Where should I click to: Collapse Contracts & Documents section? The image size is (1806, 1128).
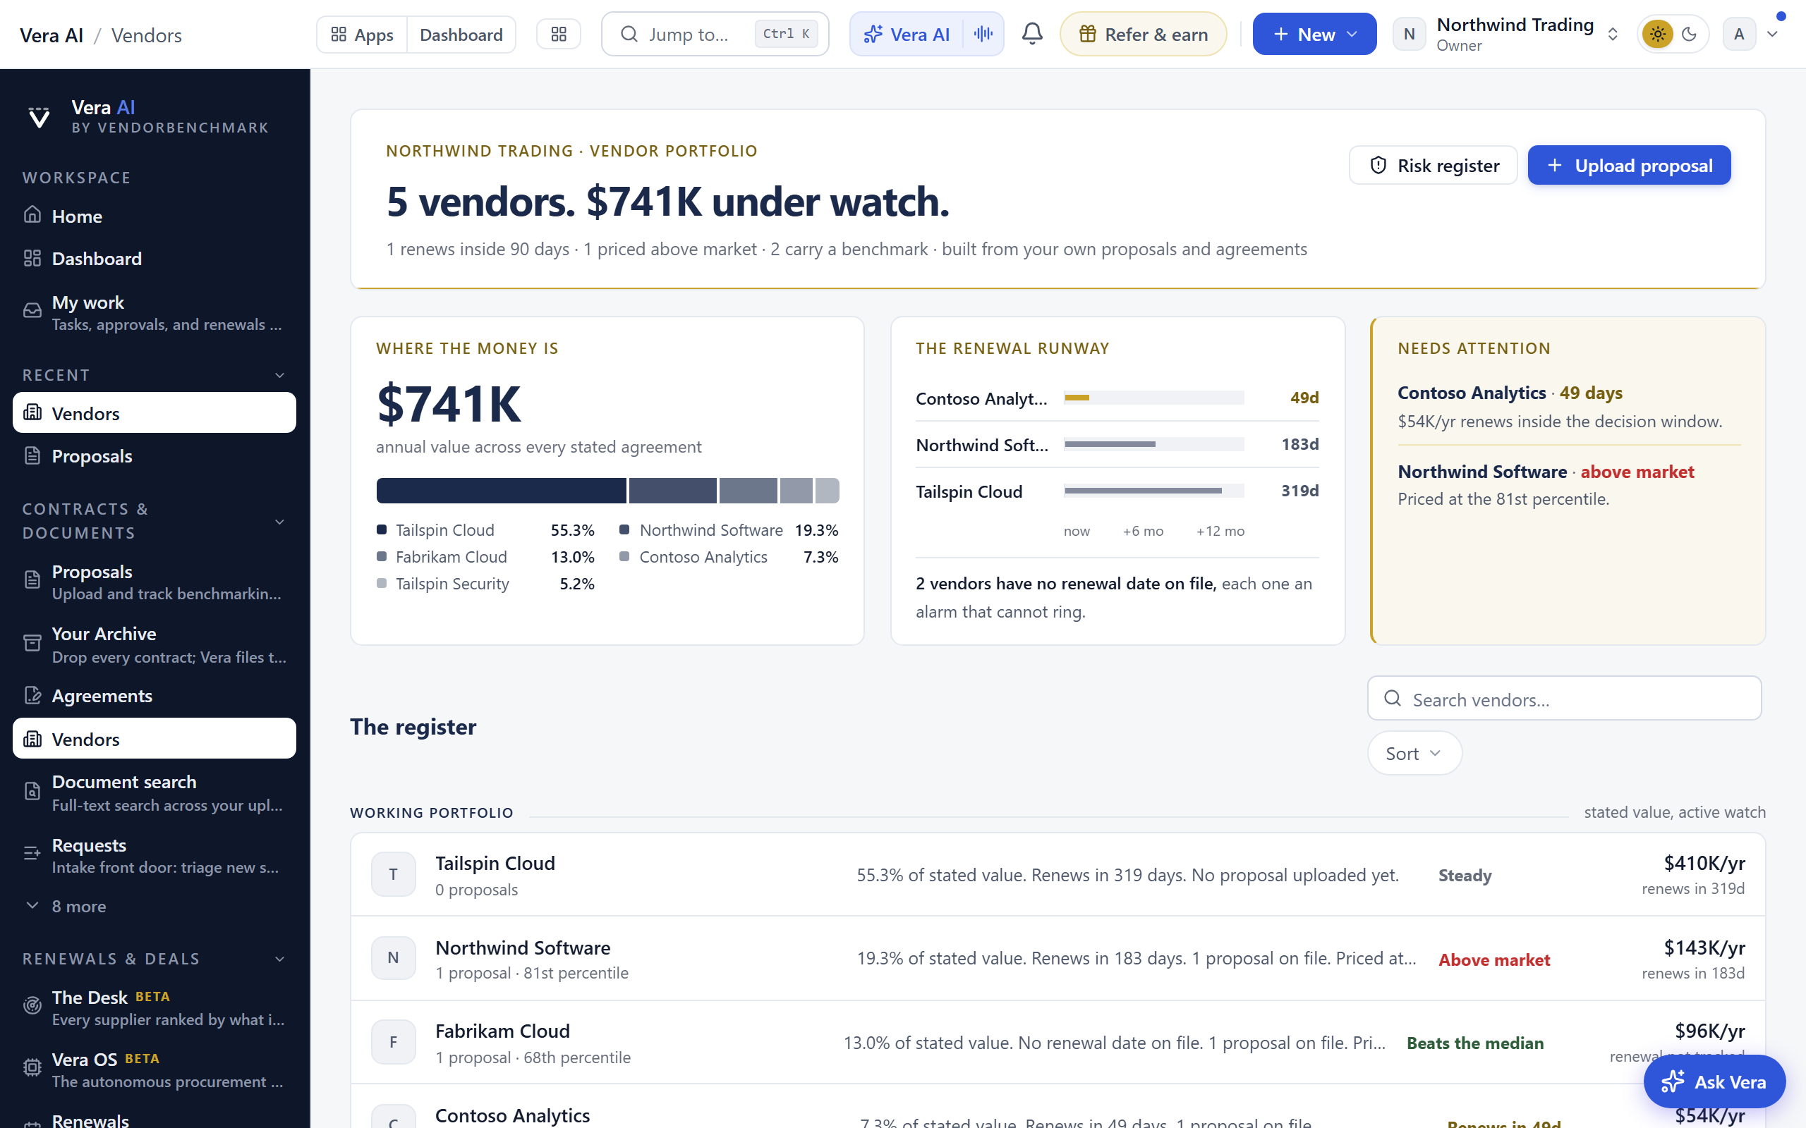(280, 522)
